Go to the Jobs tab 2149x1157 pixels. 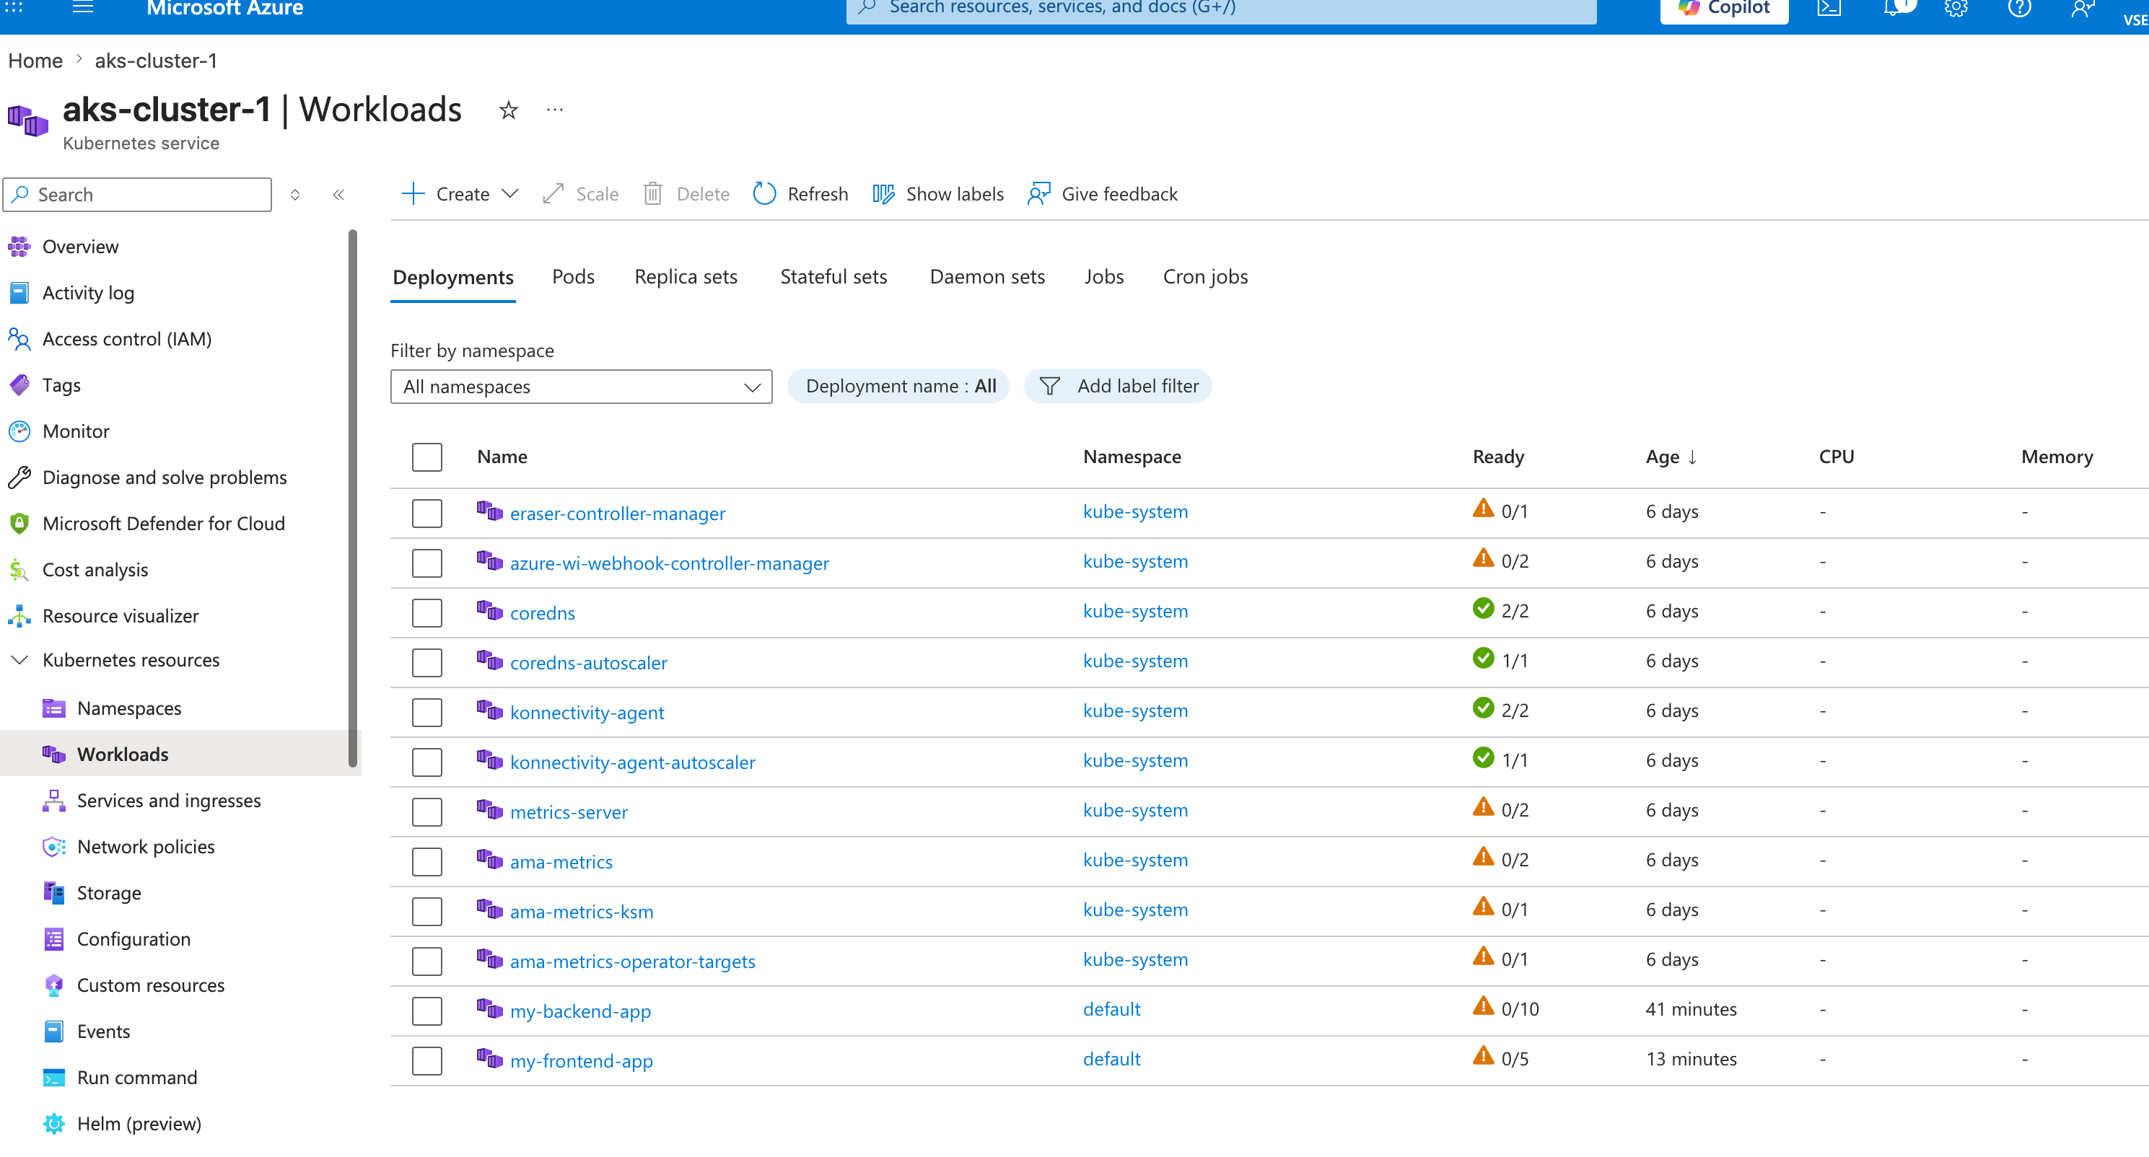[1103, 277]
